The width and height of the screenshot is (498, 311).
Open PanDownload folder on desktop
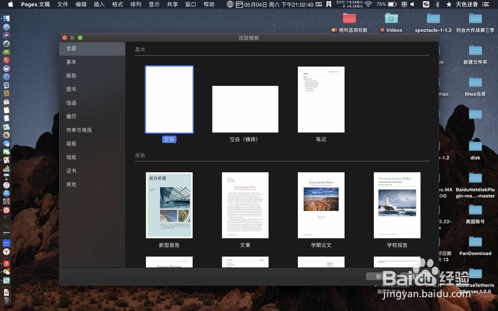[x=476, y=242]
